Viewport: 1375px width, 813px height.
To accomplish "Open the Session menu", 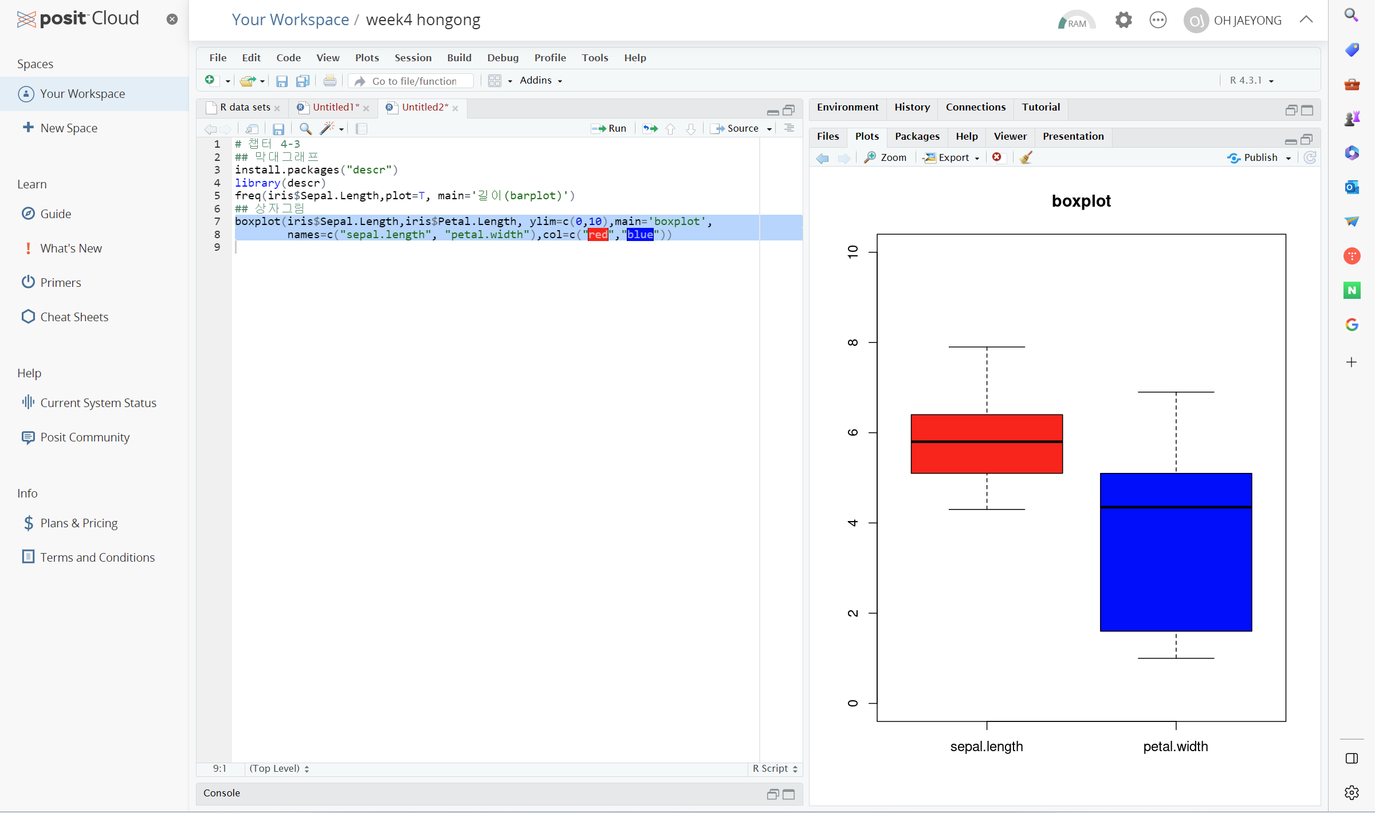I will tap(412, 58).
